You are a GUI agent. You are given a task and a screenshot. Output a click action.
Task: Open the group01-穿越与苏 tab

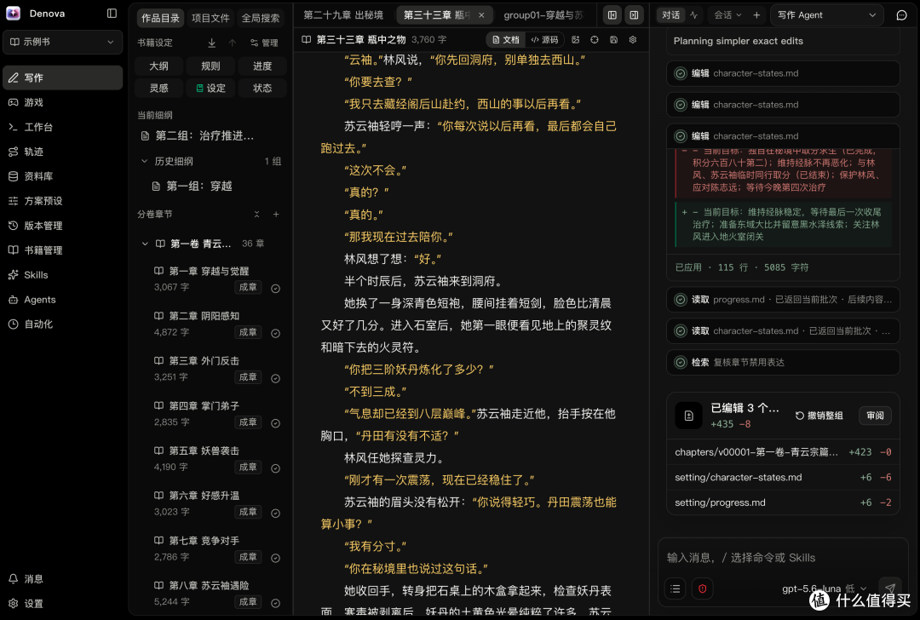[543, 15]
